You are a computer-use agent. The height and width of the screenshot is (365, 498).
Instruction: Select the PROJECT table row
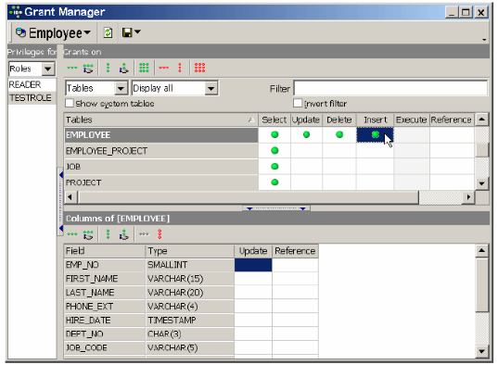[x=161, y=182]
